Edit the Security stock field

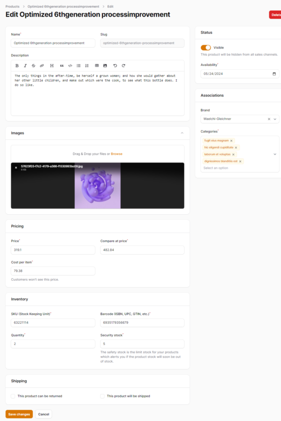tap(142, 344)
